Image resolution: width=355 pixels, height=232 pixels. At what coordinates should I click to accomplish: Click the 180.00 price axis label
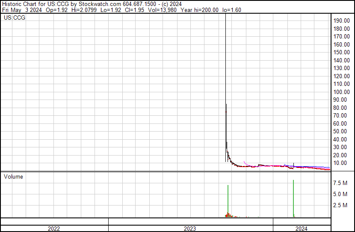click(341, 29)
